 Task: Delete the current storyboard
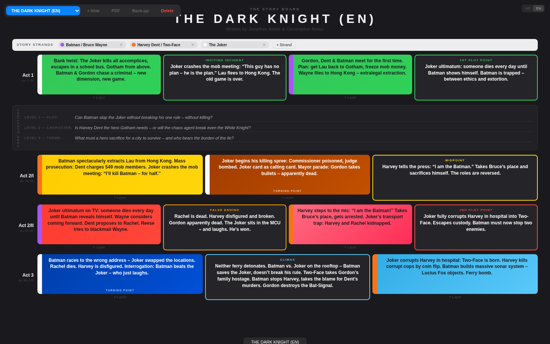point(167,11)
